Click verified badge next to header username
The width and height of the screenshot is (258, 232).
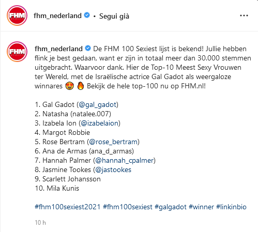(87, 15)
